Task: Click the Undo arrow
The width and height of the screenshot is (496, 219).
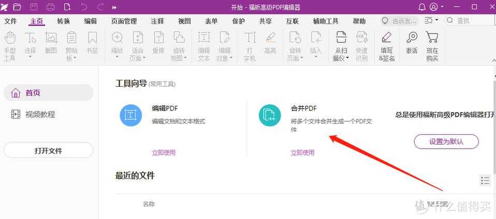Action: point(84,7)
